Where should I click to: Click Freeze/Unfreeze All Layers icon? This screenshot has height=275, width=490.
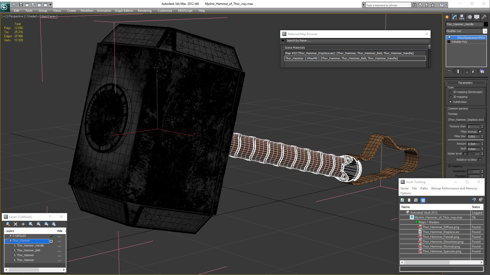click(x=54, y=224)
